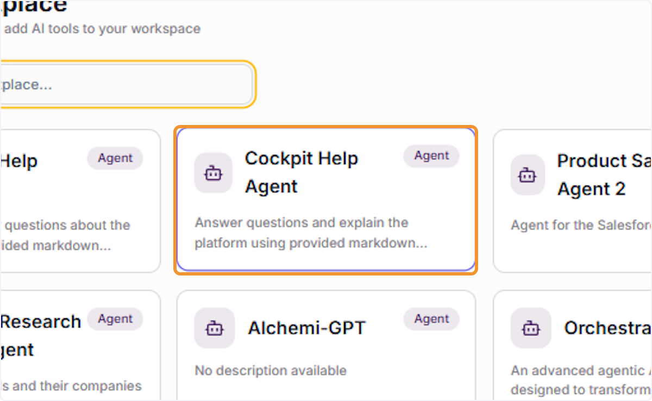
Task: Click the Cockpit Help Agent description text
Action: pyautogui.click(x=311, y=233)
